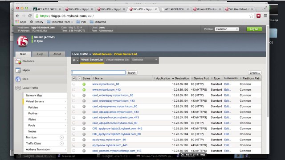Open Nodes in Local Traffic menu
The height and width of the screenshot is (160, 285).
32,132
